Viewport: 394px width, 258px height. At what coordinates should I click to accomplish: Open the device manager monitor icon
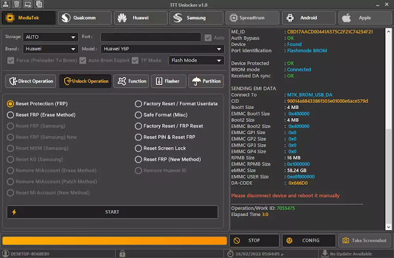click(28, 4)
